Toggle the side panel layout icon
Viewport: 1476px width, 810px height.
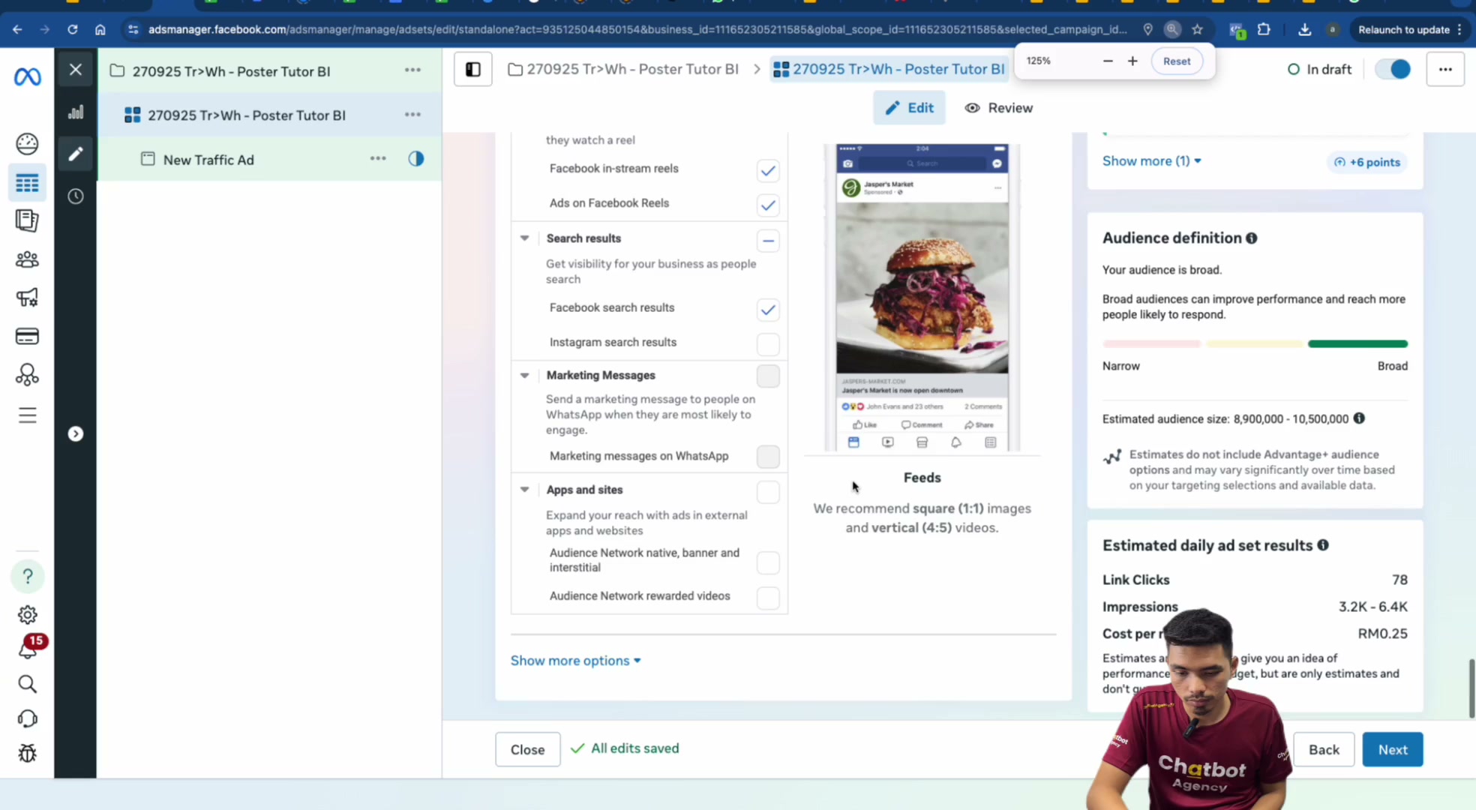point(473,69)
